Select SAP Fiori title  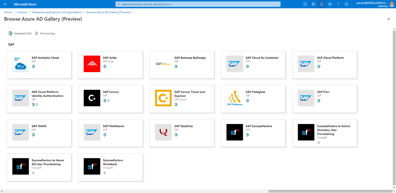323,92
